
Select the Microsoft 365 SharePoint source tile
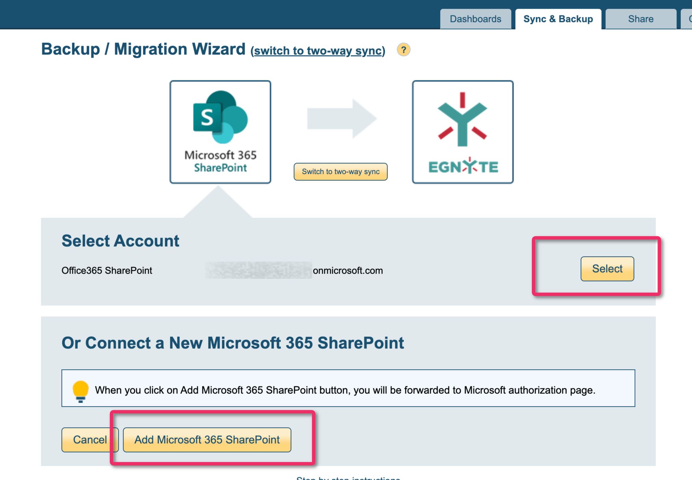(220, 132)
